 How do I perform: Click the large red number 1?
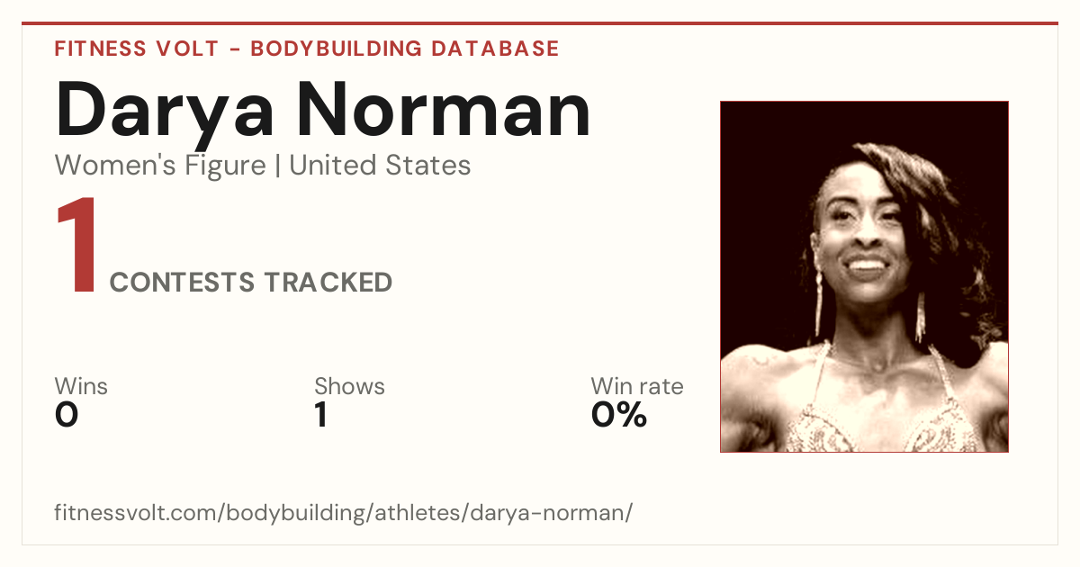tap(77, 247)
